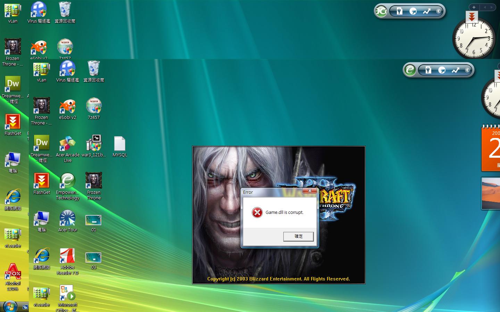Click the desert slideshow gadget picture
Screen dimensions: 500x312
[491, 193]
